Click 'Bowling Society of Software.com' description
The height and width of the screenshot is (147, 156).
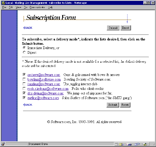pos(87,79)
